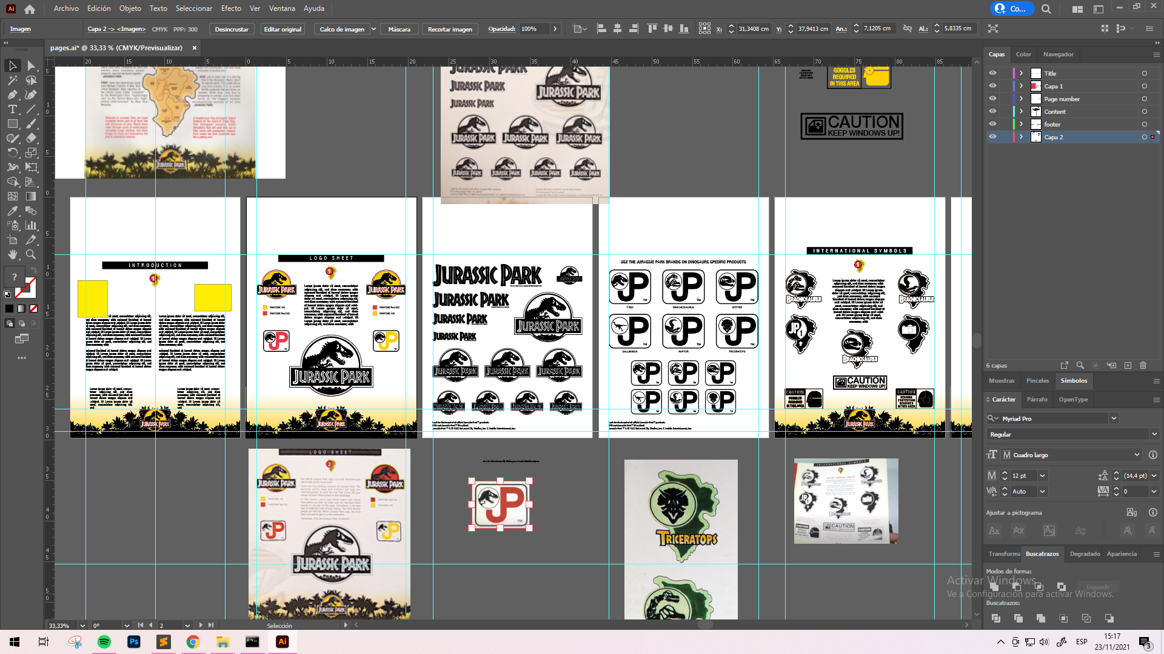Image resolution: width=1164 pixels, height=654 pixels.
Task: Open the Efecto menu
Action: [x=231, y=8]
